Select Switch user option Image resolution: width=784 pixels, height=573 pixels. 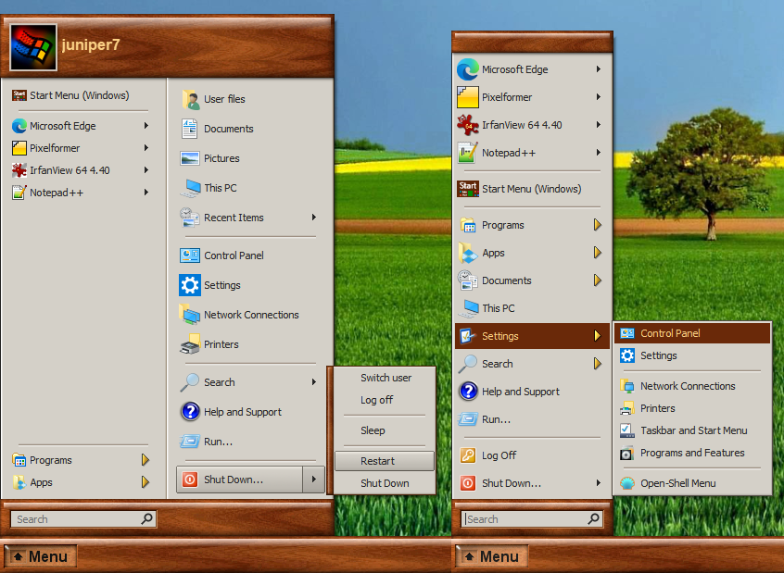[x=386, y=378]
